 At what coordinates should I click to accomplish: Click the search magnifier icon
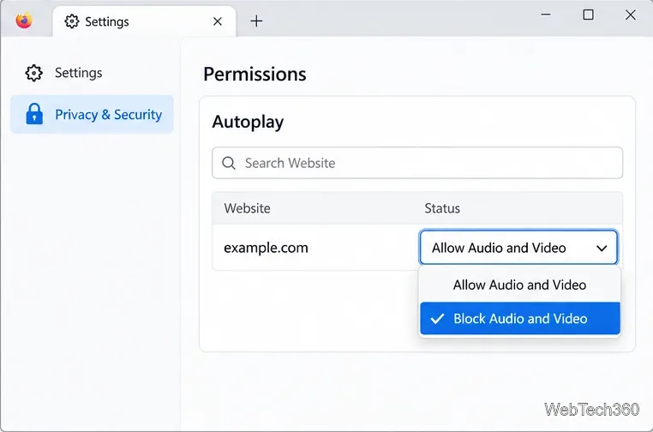click(x=229, y=163)
